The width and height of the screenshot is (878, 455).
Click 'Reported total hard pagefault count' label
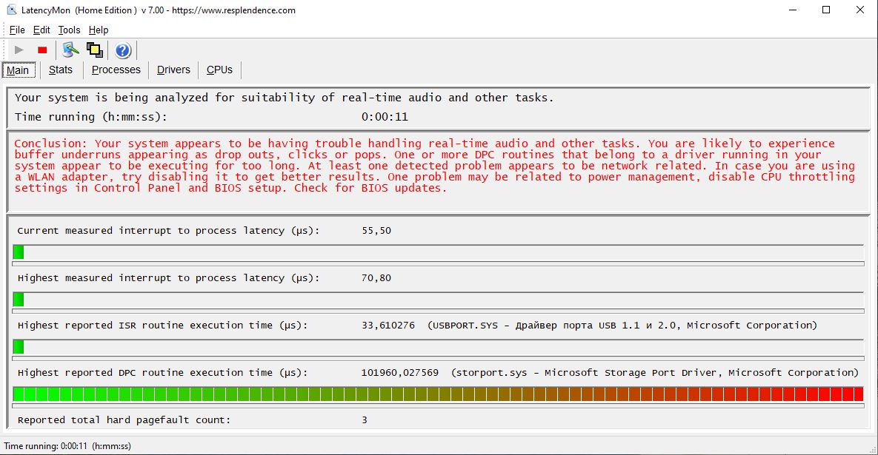(x=124, y=419)
